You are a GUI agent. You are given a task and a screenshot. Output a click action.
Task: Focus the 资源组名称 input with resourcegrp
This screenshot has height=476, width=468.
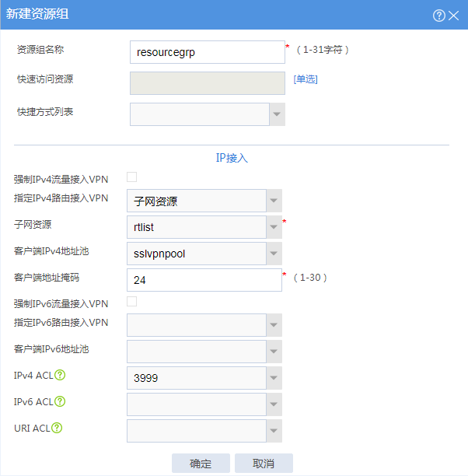point(208,52)
